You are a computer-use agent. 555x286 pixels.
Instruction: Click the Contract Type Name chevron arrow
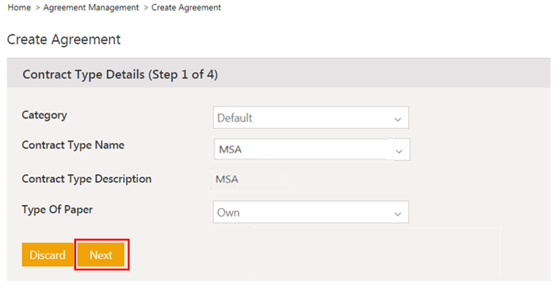click(x=399, y=151)
